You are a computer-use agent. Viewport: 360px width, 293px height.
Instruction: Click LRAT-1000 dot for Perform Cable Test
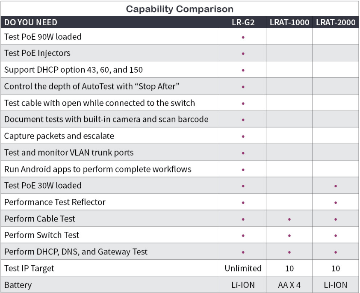(x=289, y=219)
